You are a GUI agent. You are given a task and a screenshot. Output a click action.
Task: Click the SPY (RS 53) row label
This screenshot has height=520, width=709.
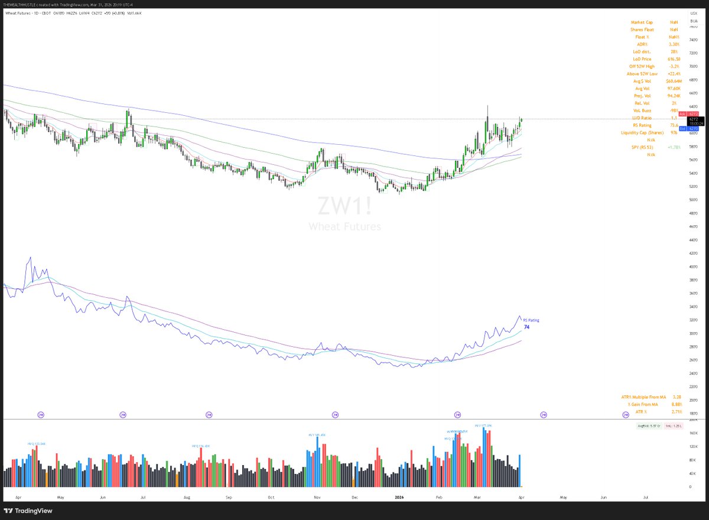point(642,147)
